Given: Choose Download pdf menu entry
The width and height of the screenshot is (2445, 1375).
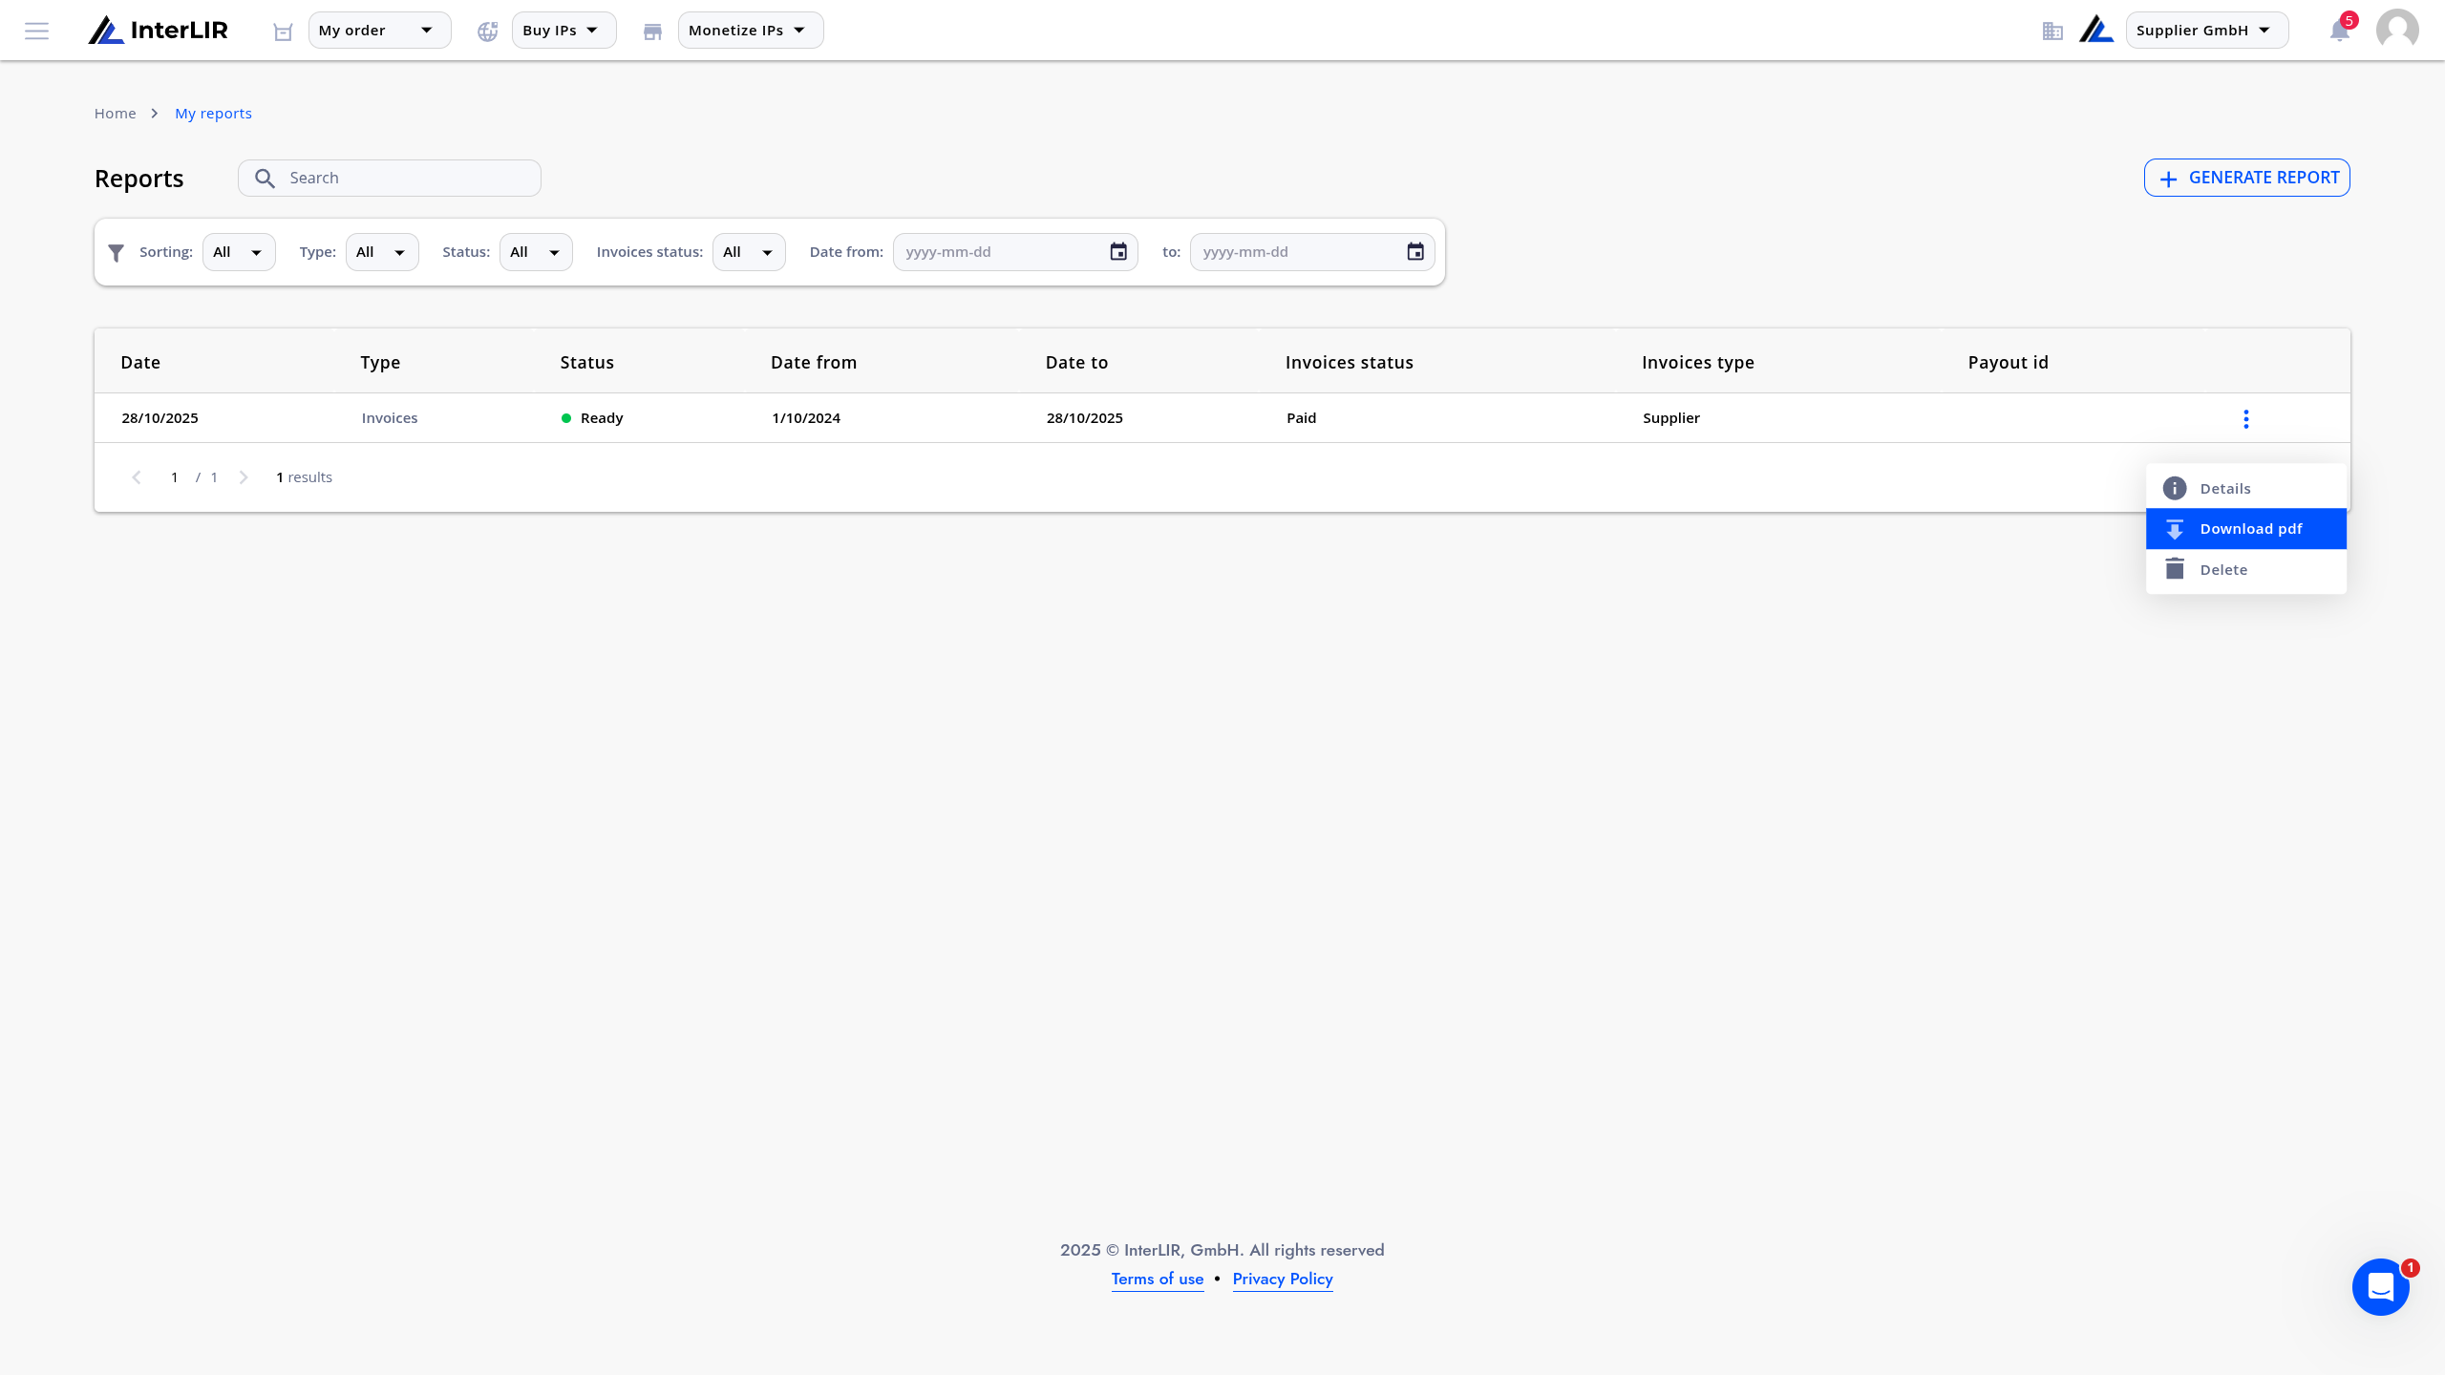Looking at the screenshot, I should 2246,529.
